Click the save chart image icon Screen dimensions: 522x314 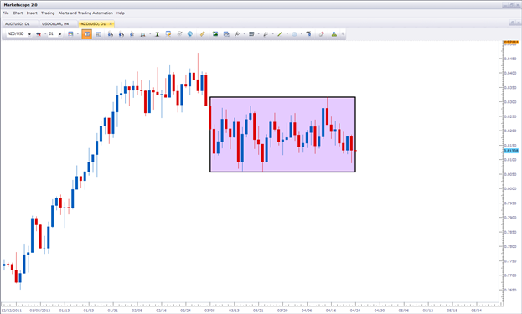tap(215, 34)
